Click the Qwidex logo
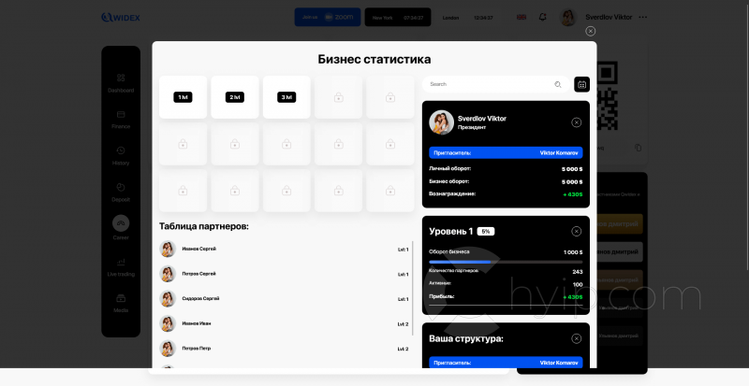The width and height of the screenshot is (749, 386). (121, 18)
